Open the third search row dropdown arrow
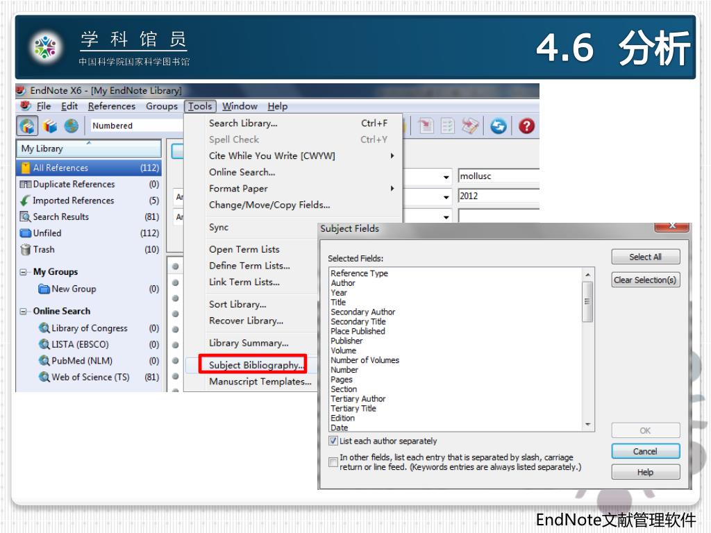The height and width of the screenshot is (533, 711). pos(446,217)
